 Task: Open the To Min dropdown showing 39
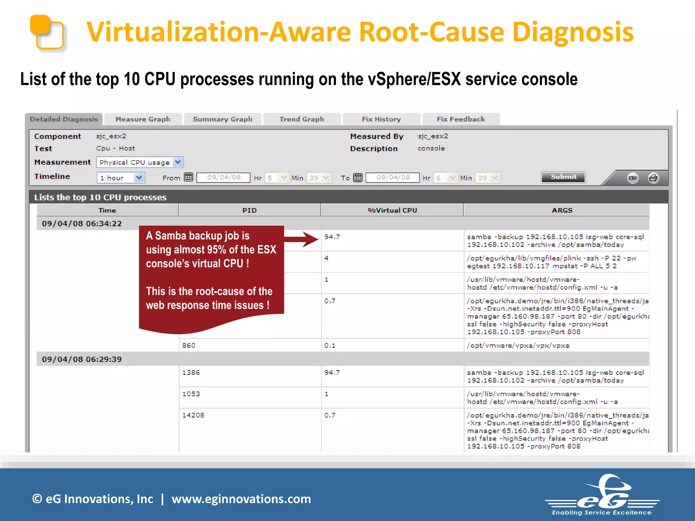tap(487, 178)
